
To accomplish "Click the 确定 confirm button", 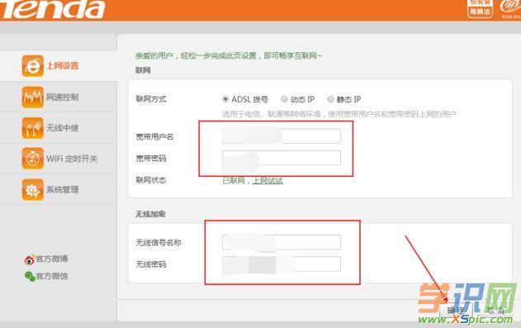I will coord(456,311).
